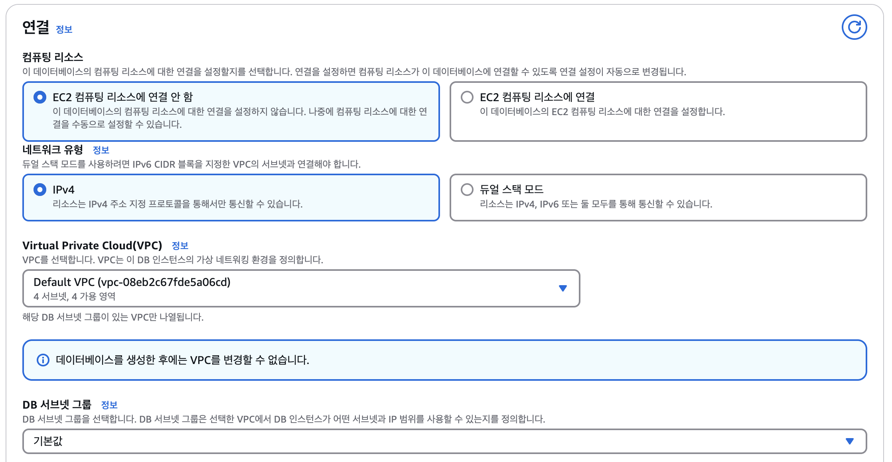
Task: Click the refresh icon in the 연결 header
Action: pyautogui.click(x=854, y=27)
